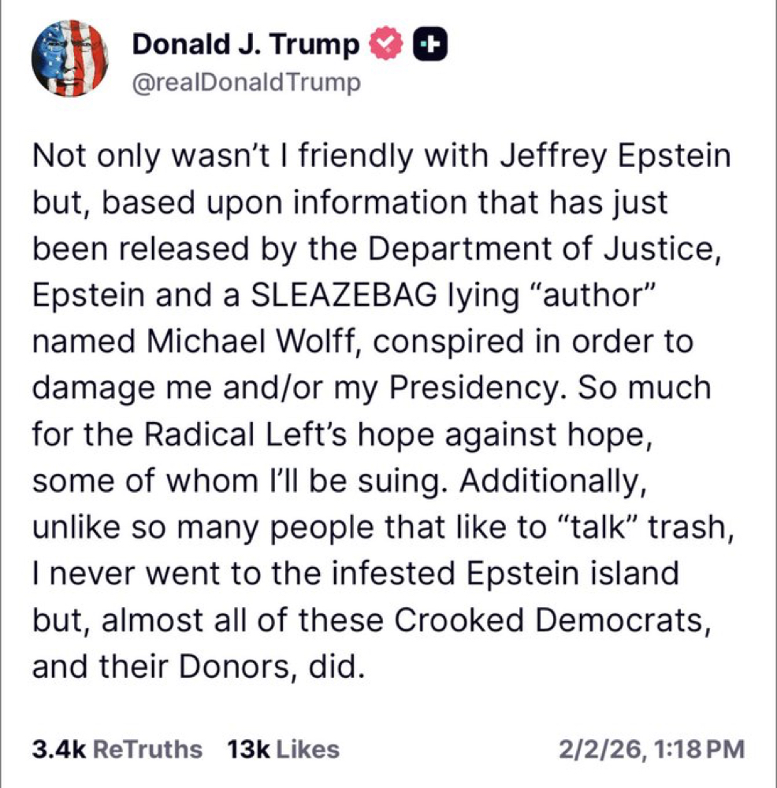
Task: Click the profile avatar picture
Action: [x=68, y=61]
